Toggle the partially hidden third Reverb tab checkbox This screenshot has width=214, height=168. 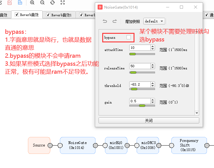tap(81, 15)
